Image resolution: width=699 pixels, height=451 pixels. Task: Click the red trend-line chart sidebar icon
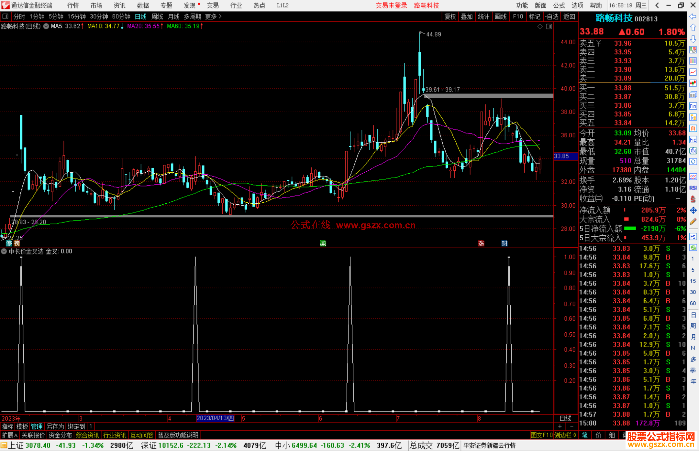coord(693,72)
